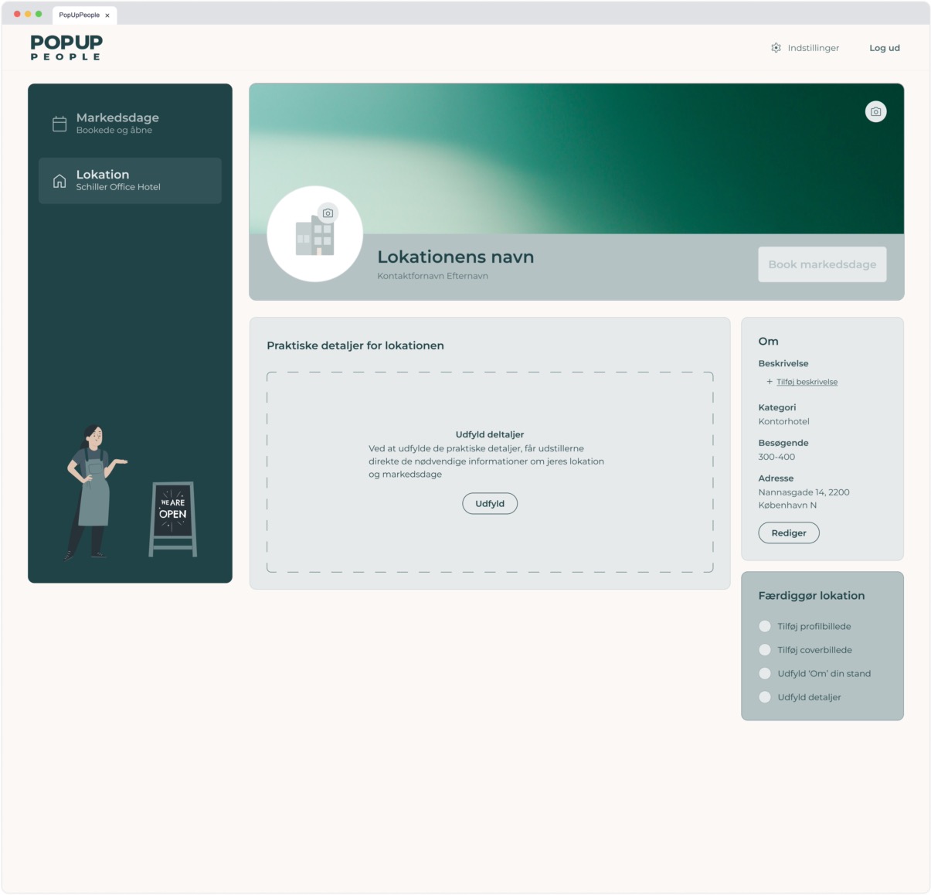Click the Log ud option

tap(884, 47)
